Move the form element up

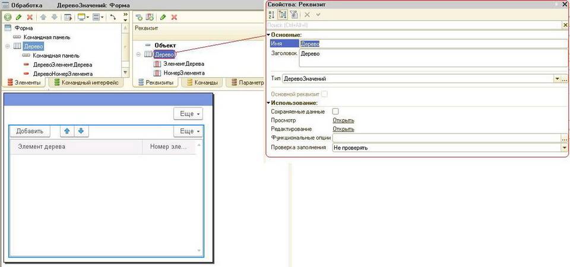point(43,17)
